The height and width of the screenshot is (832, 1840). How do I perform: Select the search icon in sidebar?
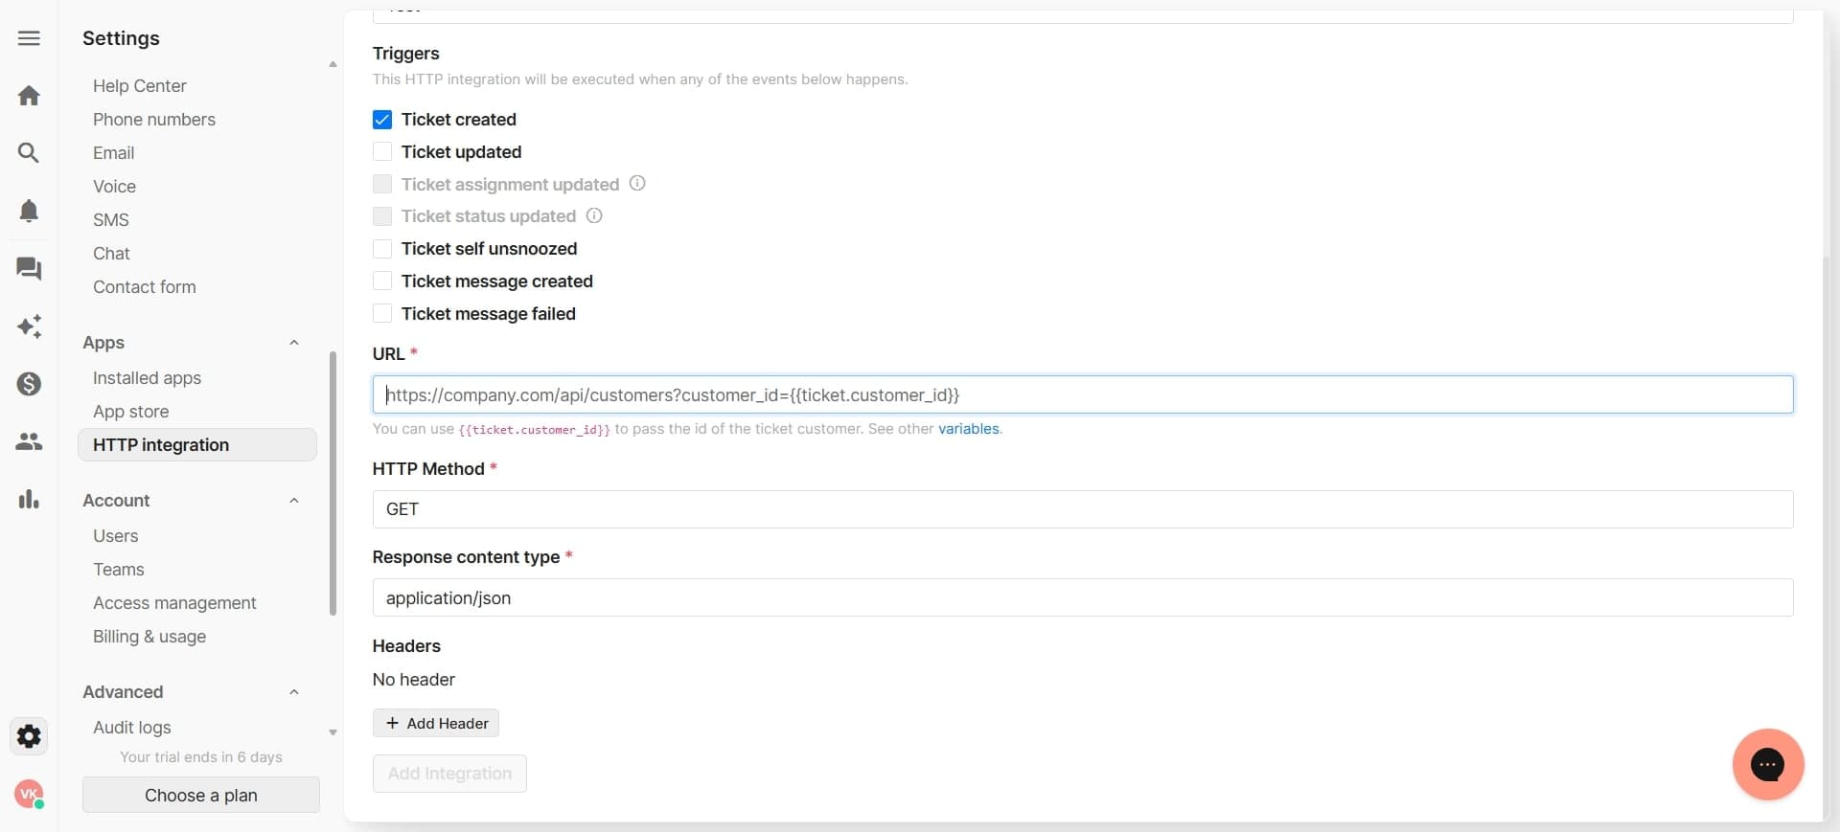(x=29, y=152)
